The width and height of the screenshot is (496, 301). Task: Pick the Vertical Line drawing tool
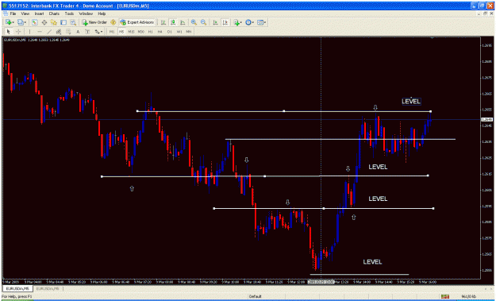30,32
